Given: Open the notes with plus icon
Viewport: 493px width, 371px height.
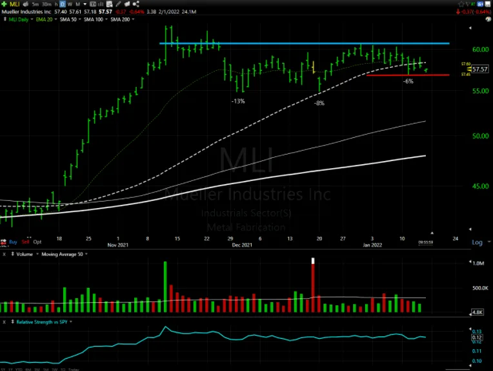Looking at the screenshot, I should [110, 4].
